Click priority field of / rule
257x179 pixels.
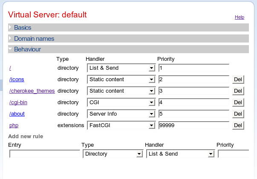[194, 68]
